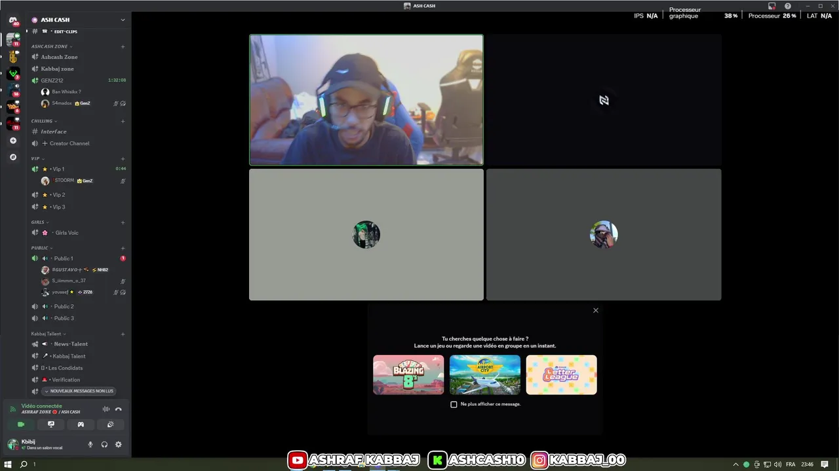Focus the webcam video tile
This screenshot has width=839, height=471.
pyautogui.click(x=366, y=99)
